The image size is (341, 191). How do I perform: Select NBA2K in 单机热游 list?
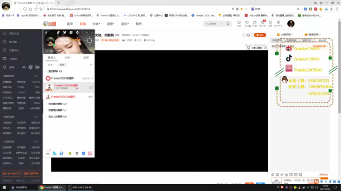point(6,128)
